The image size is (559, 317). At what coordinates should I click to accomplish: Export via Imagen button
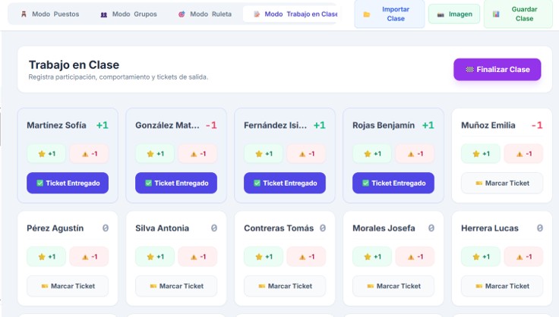[x=454, y=14]
